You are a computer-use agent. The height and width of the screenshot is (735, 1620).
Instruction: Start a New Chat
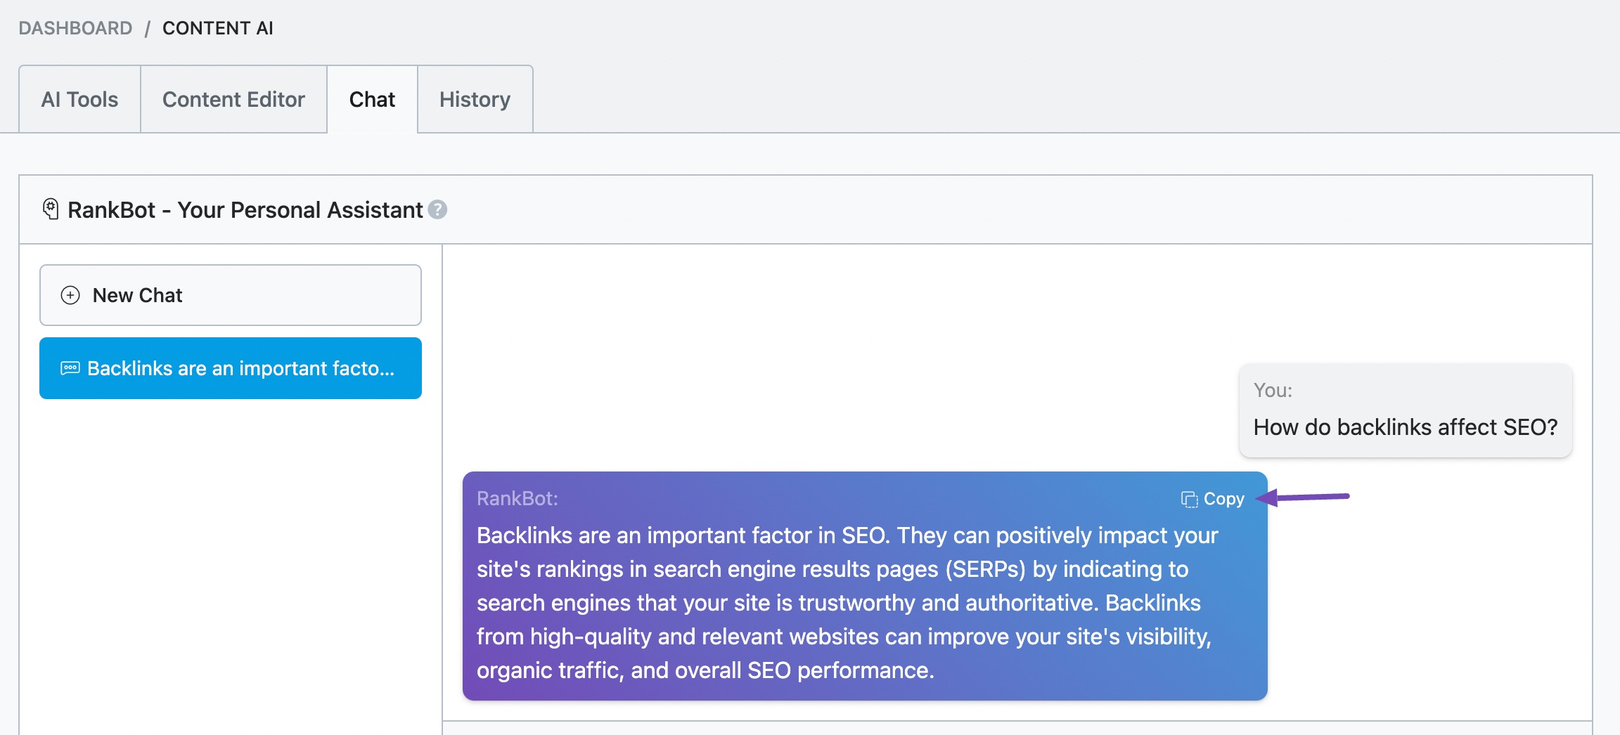(x=230, y=295)
